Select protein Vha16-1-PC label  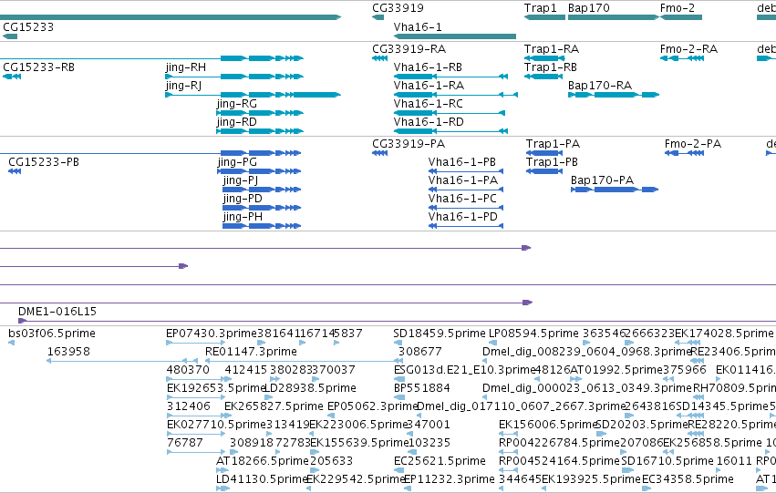(462, 199)
